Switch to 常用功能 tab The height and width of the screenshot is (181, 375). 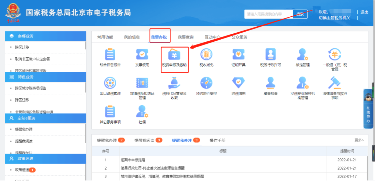coord(105,37)
